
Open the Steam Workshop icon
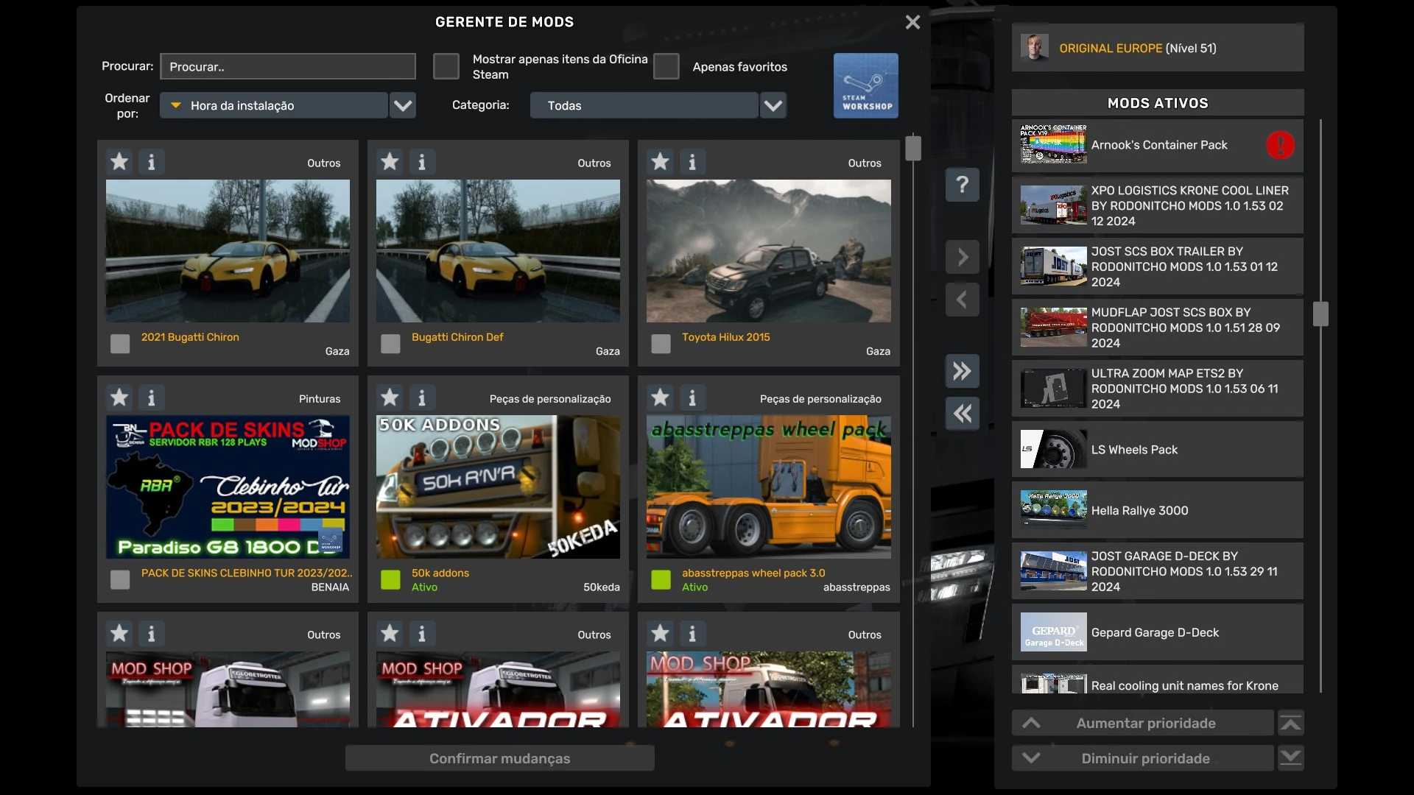point(865,85)
